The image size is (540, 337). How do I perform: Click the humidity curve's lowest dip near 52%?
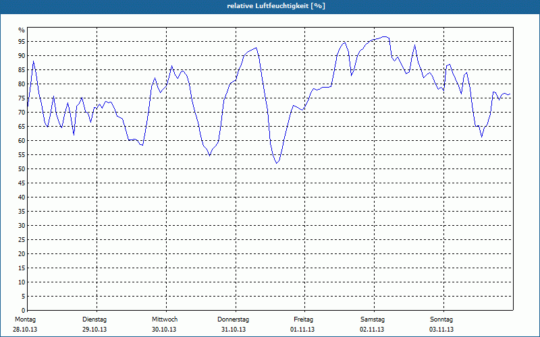276,163
